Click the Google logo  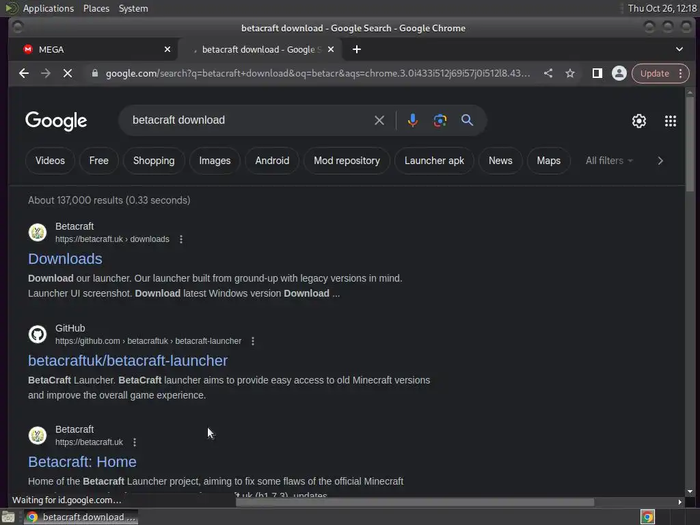coord(56,121)
